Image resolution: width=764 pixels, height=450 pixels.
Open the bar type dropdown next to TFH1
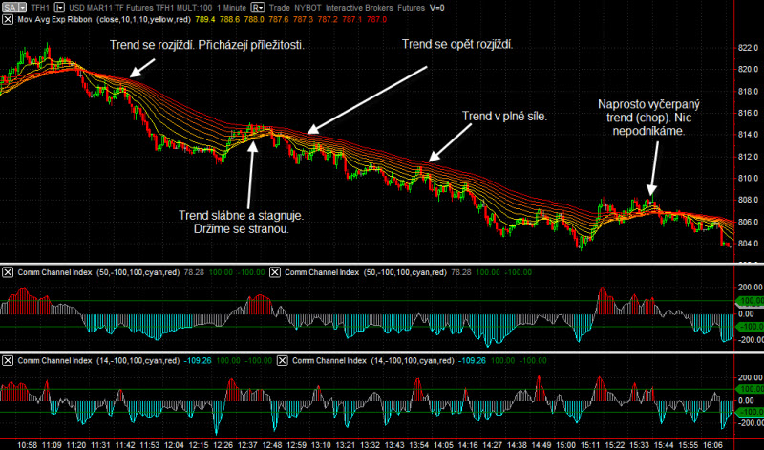59,8
